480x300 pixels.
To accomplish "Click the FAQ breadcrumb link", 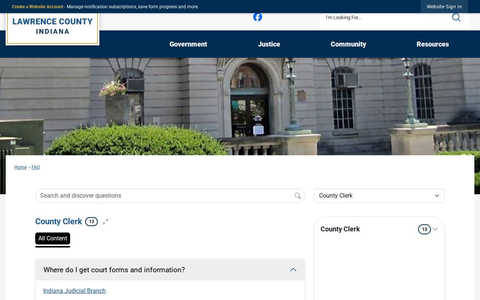I will [x=36, y=167].
